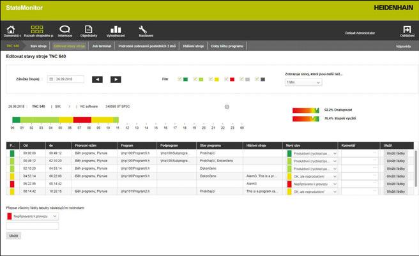Select the TNC 640 breadcrumb tab

(13, 46)
